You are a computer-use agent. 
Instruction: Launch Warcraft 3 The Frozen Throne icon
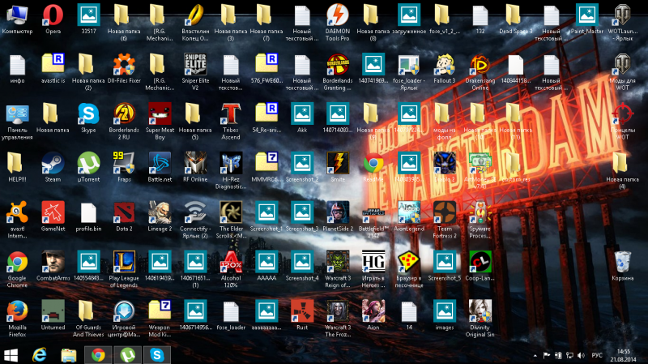tap(338, 311)
